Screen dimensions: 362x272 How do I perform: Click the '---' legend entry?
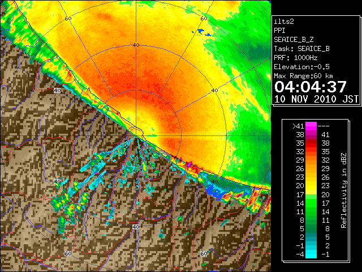pos(324,126)
